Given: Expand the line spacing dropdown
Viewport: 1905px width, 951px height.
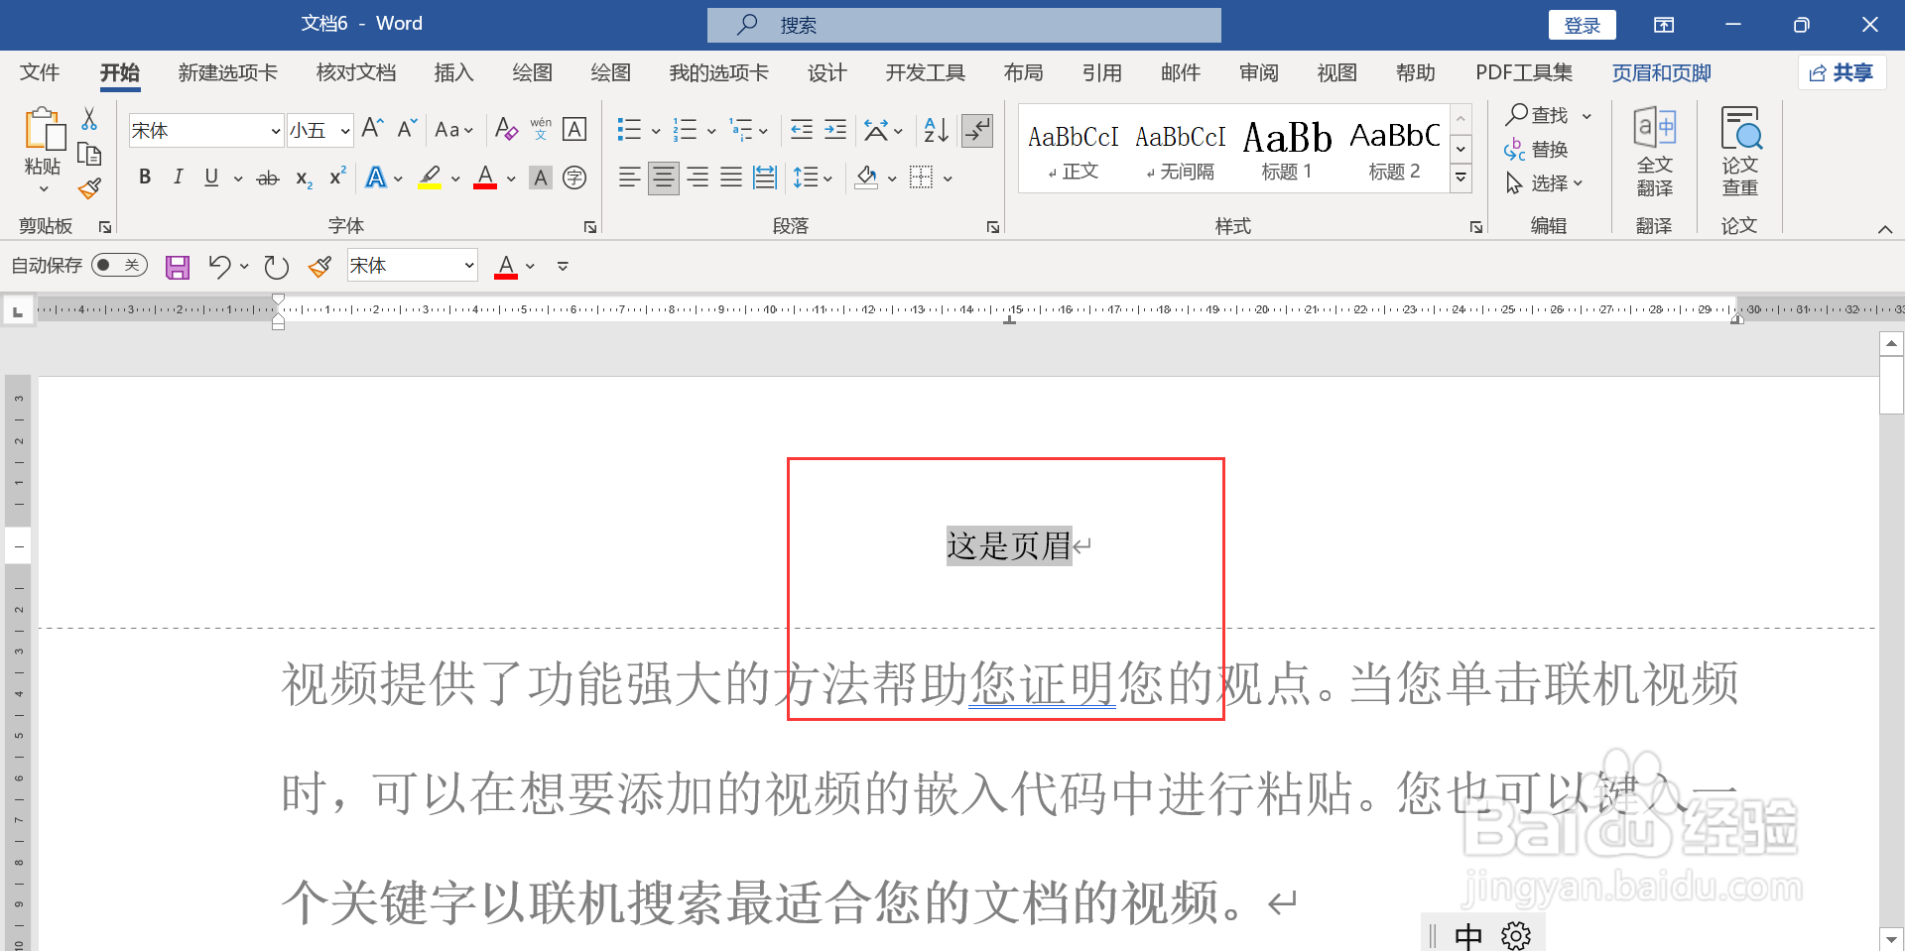Looking at the screenshot, I should pyautogui.click(x=826, y=178).
